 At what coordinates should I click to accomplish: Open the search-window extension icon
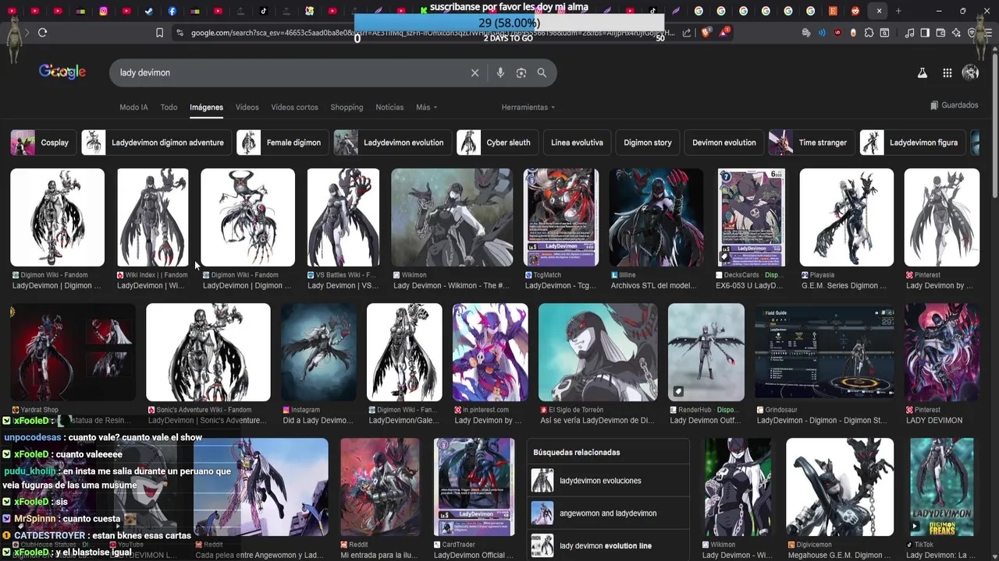click(884, 33)
